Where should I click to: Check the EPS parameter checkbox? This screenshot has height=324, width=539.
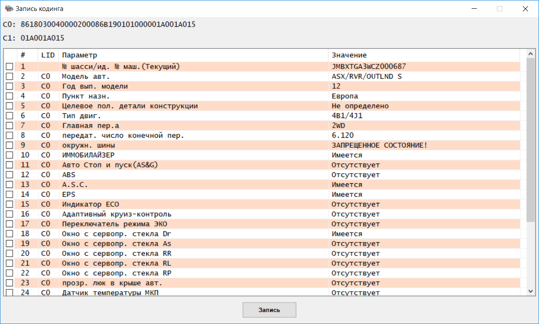pos(9,195)
